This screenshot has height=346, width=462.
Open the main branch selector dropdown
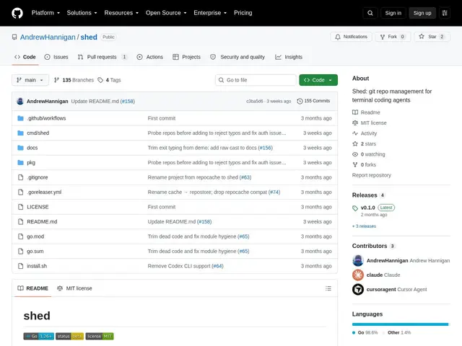point(30,80)
